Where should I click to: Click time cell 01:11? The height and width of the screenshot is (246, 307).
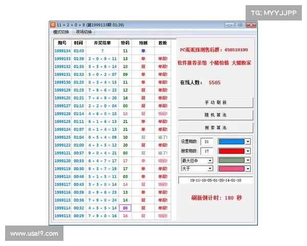[x=79, y=121]
